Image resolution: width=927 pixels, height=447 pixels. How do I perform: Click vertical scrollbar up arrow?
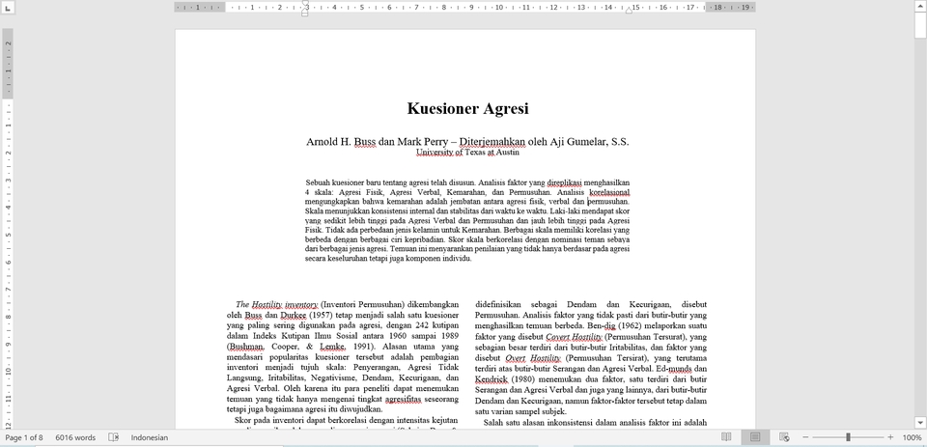click(x=921, y=6)
